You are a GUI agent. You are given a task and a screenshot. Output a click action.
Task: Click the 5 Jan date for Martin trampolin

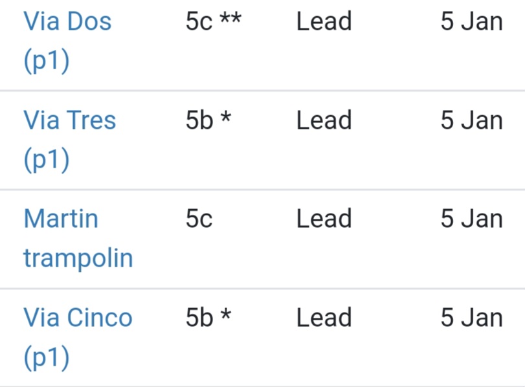(x=471, y=219)
